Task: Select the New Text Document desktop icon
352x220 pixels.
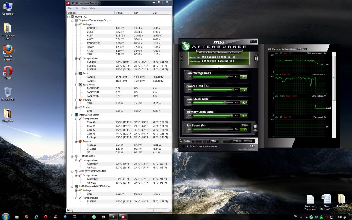Action: (x=310, y=202)
